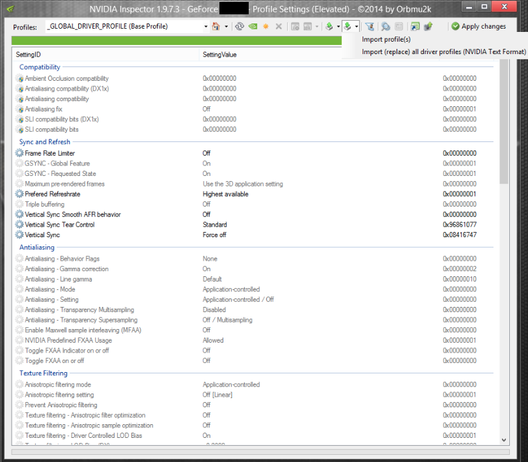Click the SettingID column header
Viewport: 528px width, 462px height.
coord(105,55)
